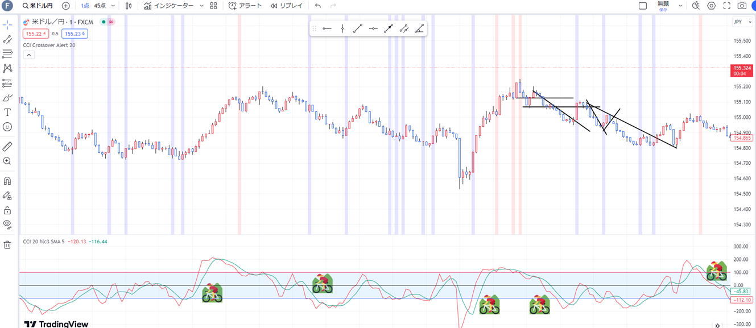
Task: Take a chart snapshot with camera icon
Action: [742, 6]
